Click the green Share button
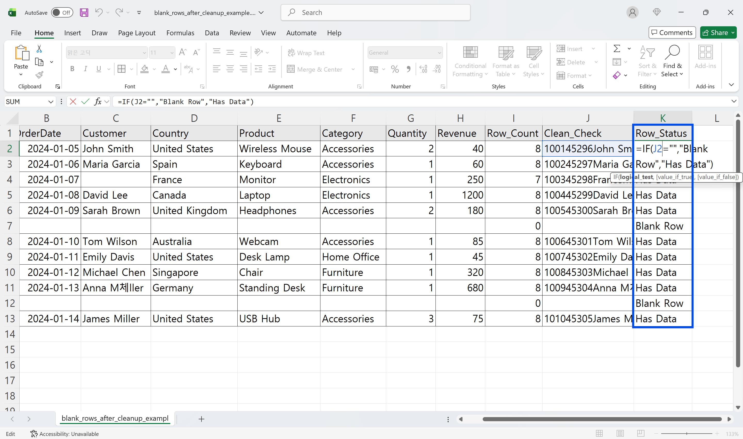 coord(718,32)
